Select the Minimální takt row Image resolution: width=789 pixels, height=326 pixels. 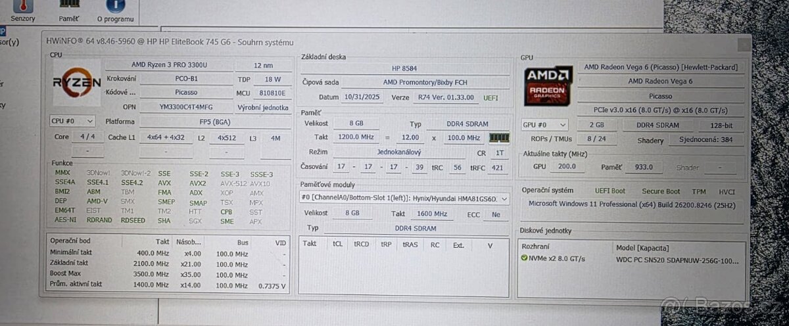tap(169, 254)
